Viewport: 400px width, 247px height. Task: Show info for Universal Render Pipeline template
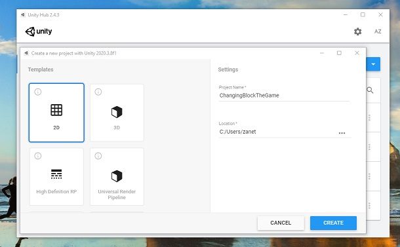click(x=98, y=156)
